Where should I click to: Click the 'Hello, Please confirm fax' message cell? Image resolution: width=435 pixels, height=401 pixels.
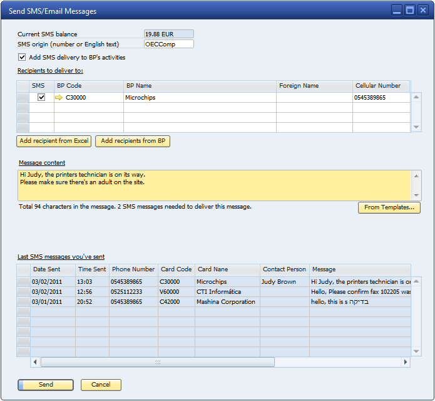[360, 292]
